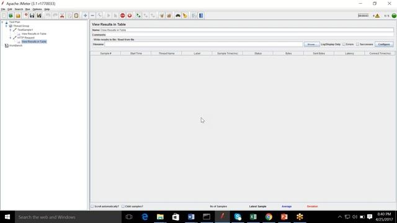Save the test plan with floppy disk icon

[32, 15]
